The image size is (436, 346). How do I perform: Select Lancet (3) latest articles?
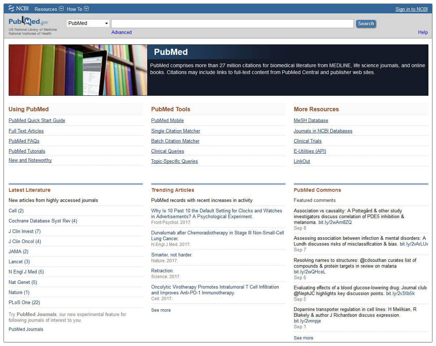click(x=19, y=262)
